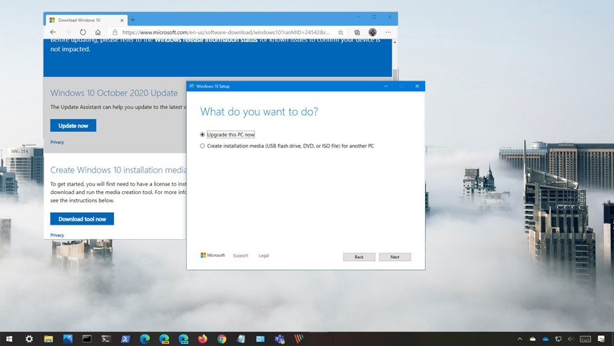
Task: Click the 'Update now' button
Action: [73, 126]
